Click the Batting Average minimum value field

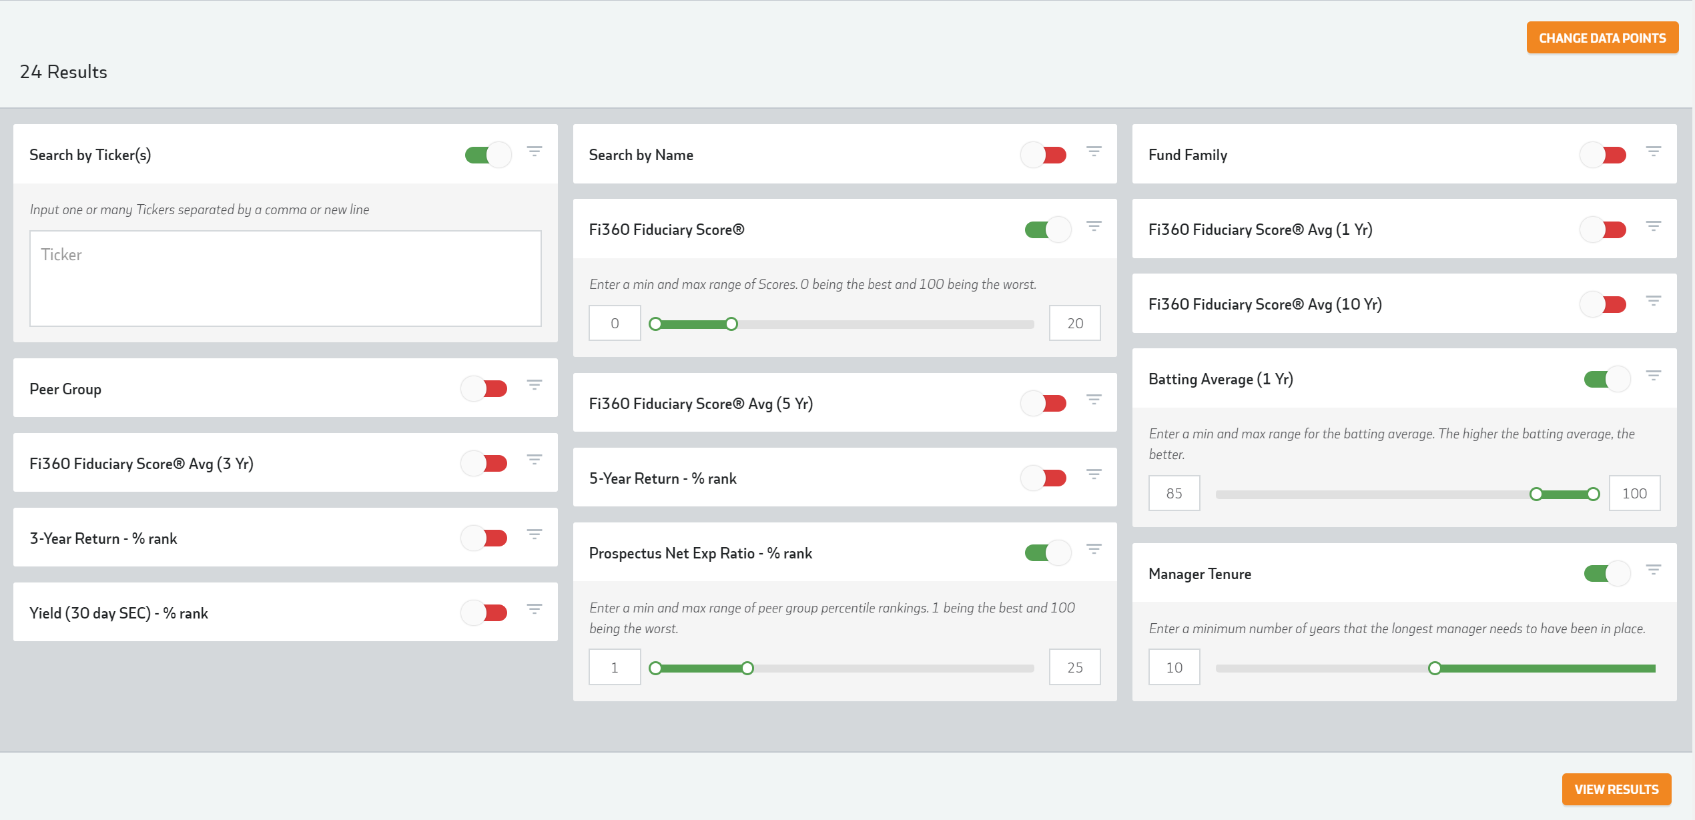point(1173,493)
